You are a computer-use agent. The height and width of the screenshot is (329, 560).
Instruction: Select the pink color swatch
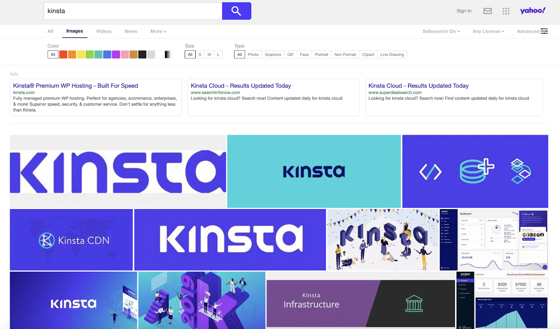(x=125, y=55)
